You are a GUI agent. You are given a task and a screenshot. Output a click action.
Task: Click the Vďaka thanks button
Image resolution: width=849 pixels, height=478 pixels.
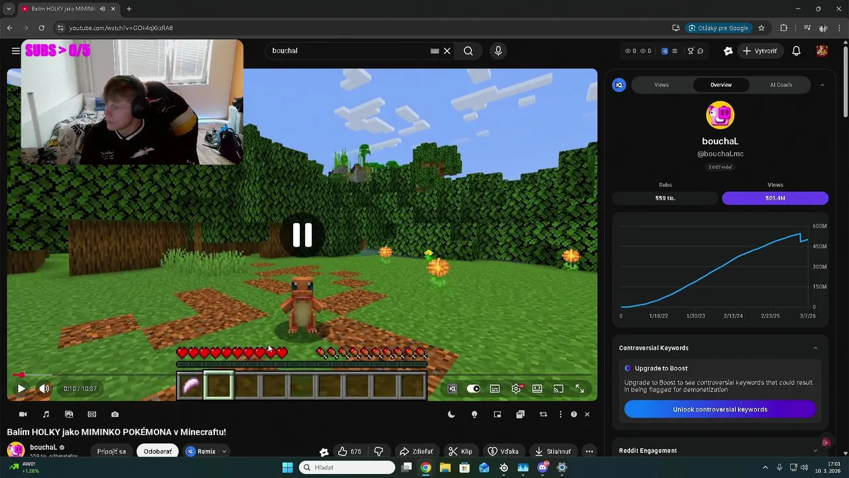[x=503, y=451]
